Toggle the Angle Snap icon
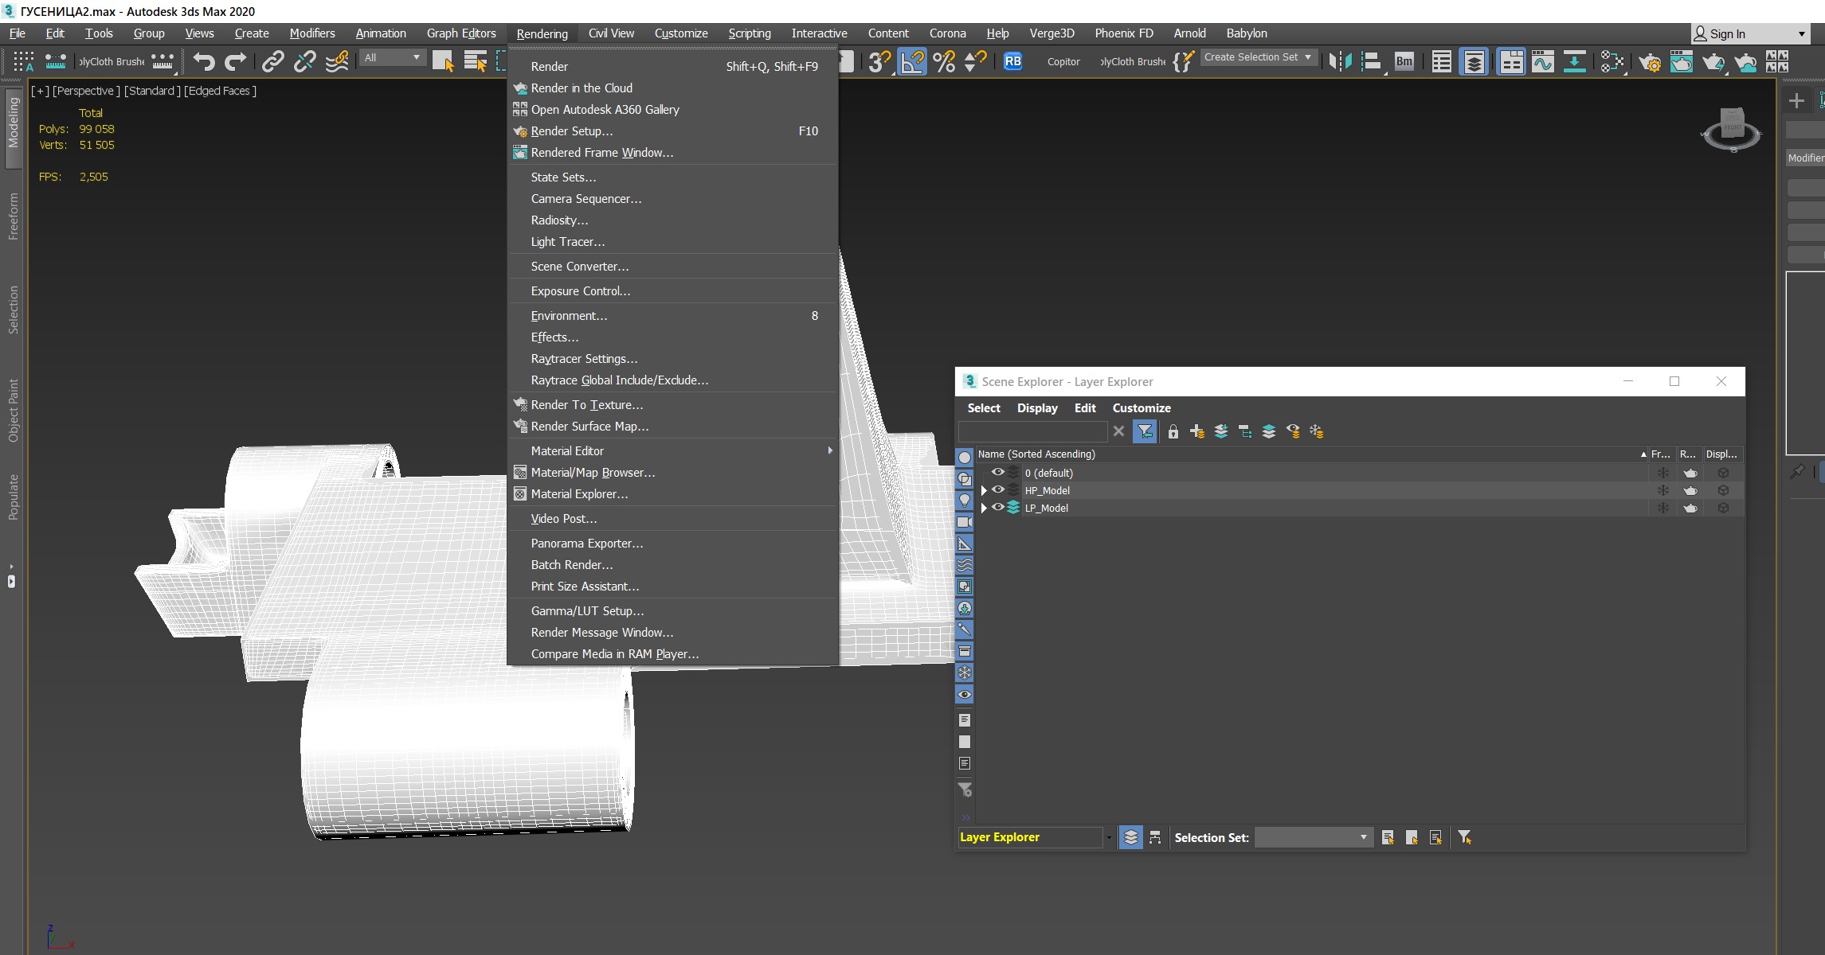 (912, 61)
